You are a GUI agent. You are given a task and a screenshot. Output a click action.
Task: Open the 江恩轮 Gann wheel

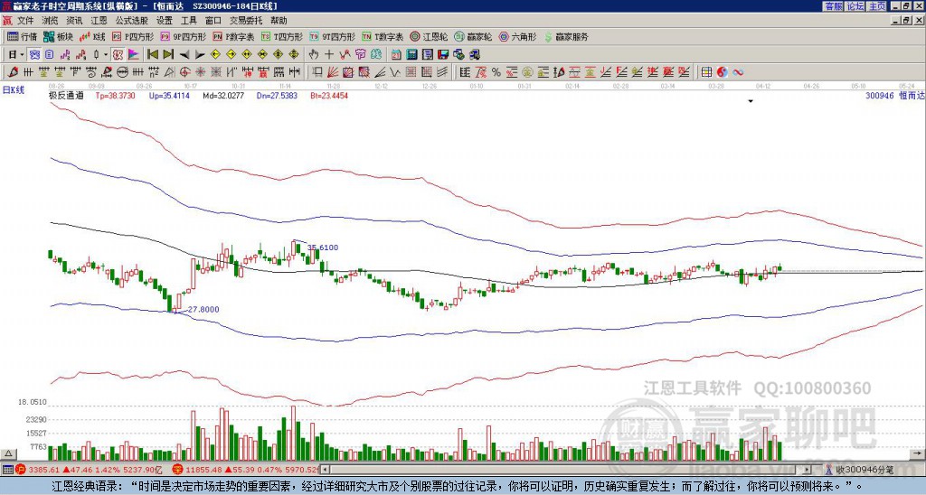(429, 36)
